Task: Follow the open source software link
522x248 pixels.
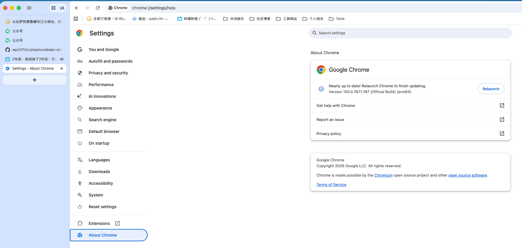Action: tap(468, 175)
